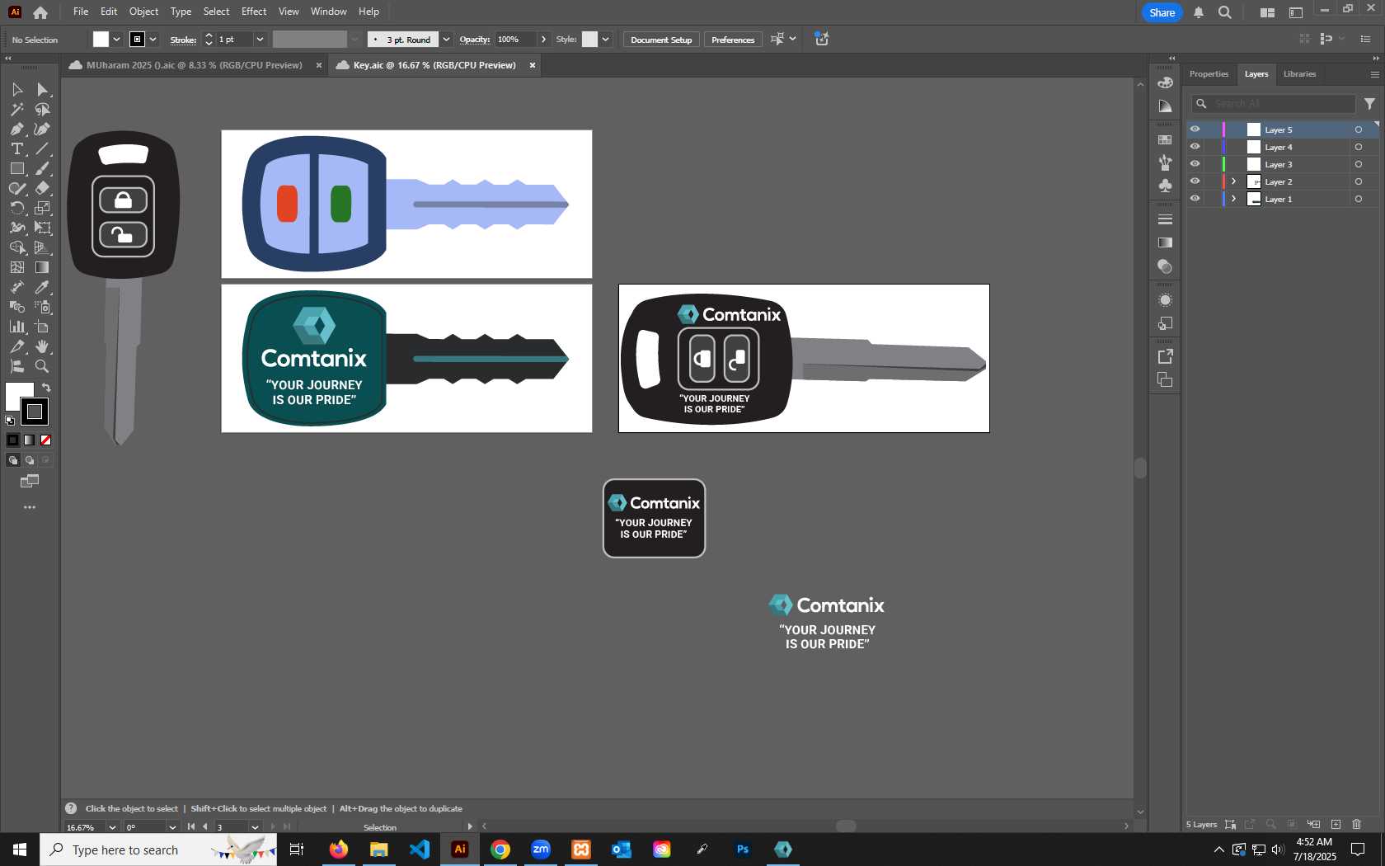The width and height of the screenshot is (1385, 866).
Task: Open the graphic Style dropdown
Action: (605, 40)
